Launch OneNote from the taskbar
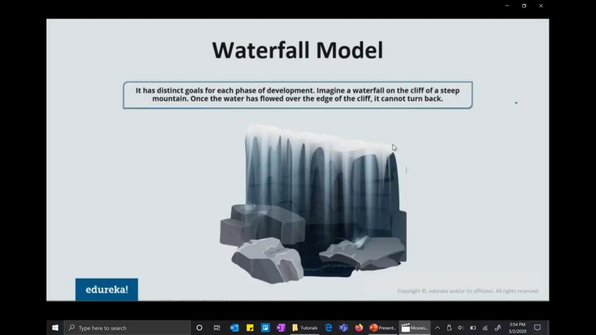Viewport: 596px width, 335px height. point(281,328)
